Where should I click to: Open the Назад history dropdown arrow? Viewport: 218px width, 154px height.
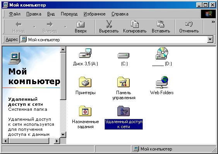[34, 27]
